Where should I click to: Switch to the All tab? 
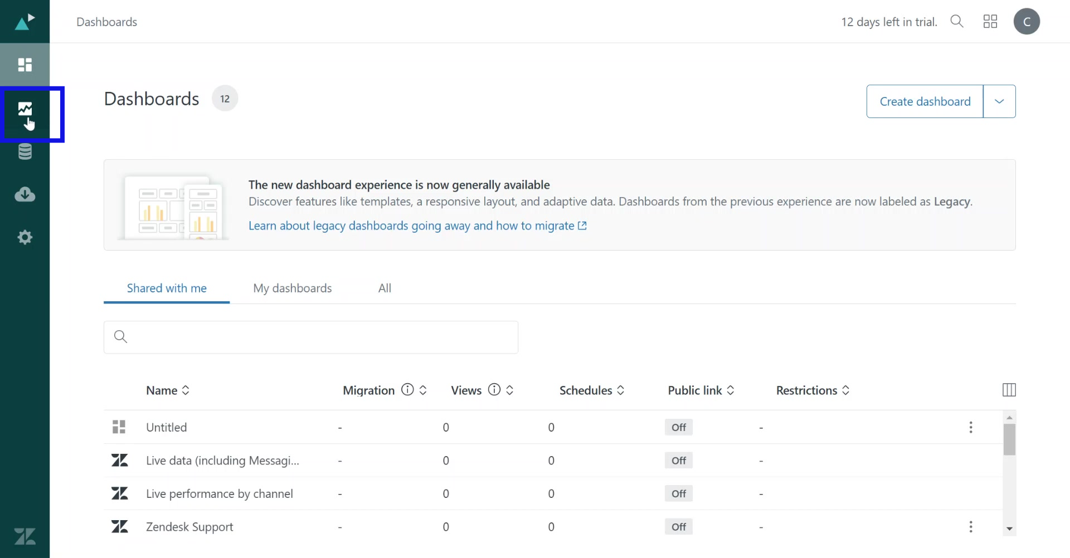point(385,288)
